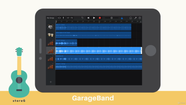Click bar 9 on the timeline ruler
Viewport: 186px width, 105px height.
point(100,22)
